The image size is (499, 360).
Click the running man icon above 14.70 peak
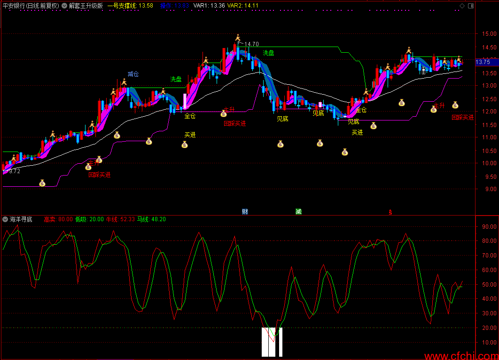pos(238,38)
